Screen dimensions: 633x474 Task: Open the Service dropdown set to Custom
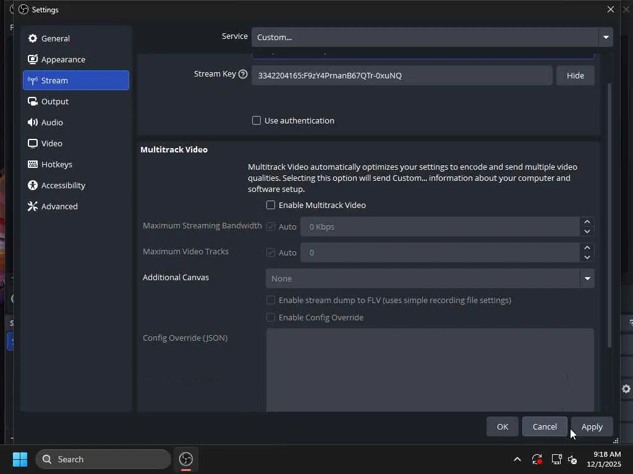click(x=432, y=37)
